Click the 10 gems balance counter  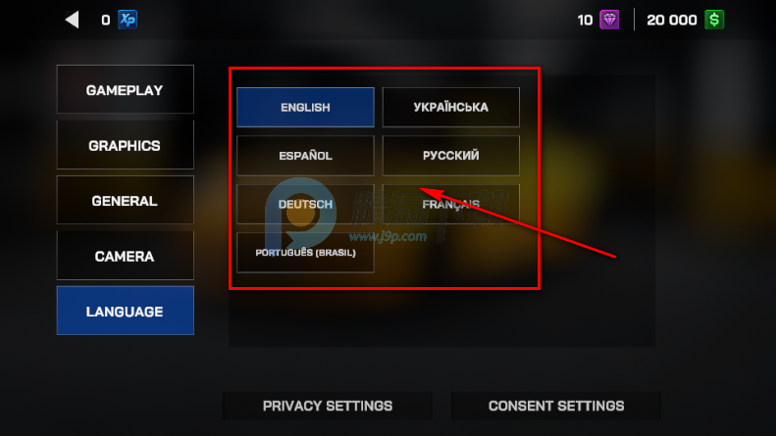tap(585, 21)
